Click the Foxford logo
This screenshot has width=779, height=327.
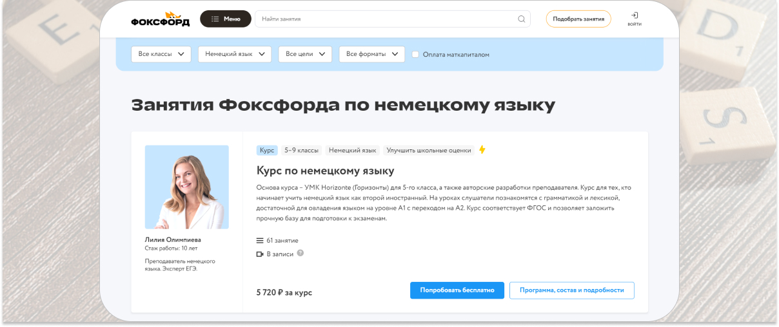(x=160, y=19)
